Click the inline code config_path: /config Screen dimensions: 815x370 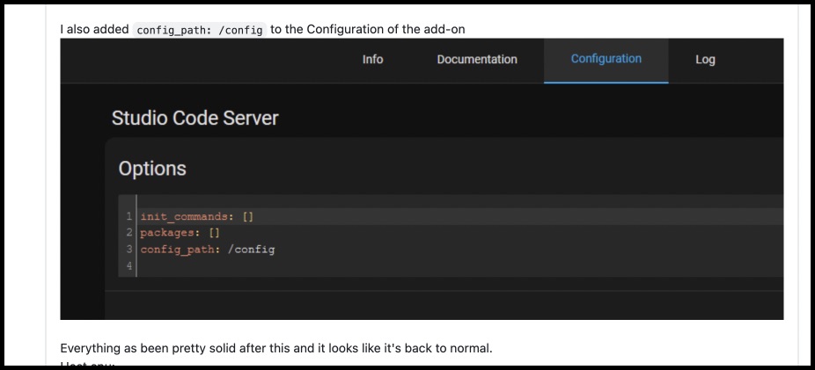coord(199,30)
